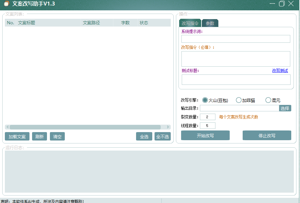This screenshot has height=203, width=300.
Task: Click 停止改写 to stop rewriting
Action: click(267, 135)
